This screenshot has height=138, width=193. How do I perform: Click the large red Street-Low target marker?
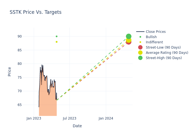click(129, 42)
